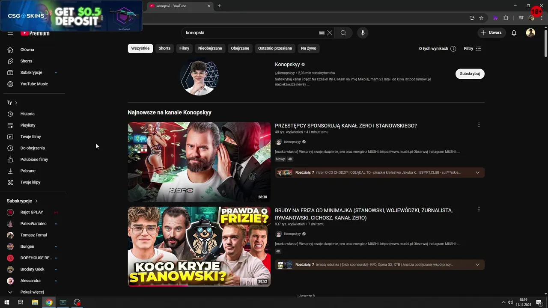This screenshot has width=548, height=308.
Task: Click Konopskyy channel avatar image
Action: pos(199,77)
